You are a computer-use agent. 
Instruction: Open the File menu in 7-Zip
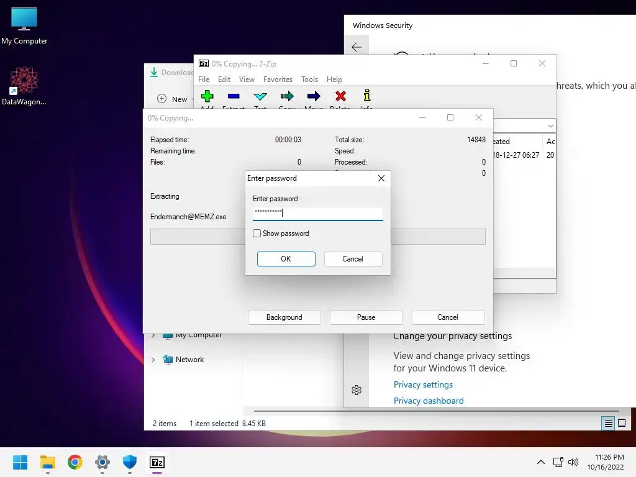coord(204,79)
